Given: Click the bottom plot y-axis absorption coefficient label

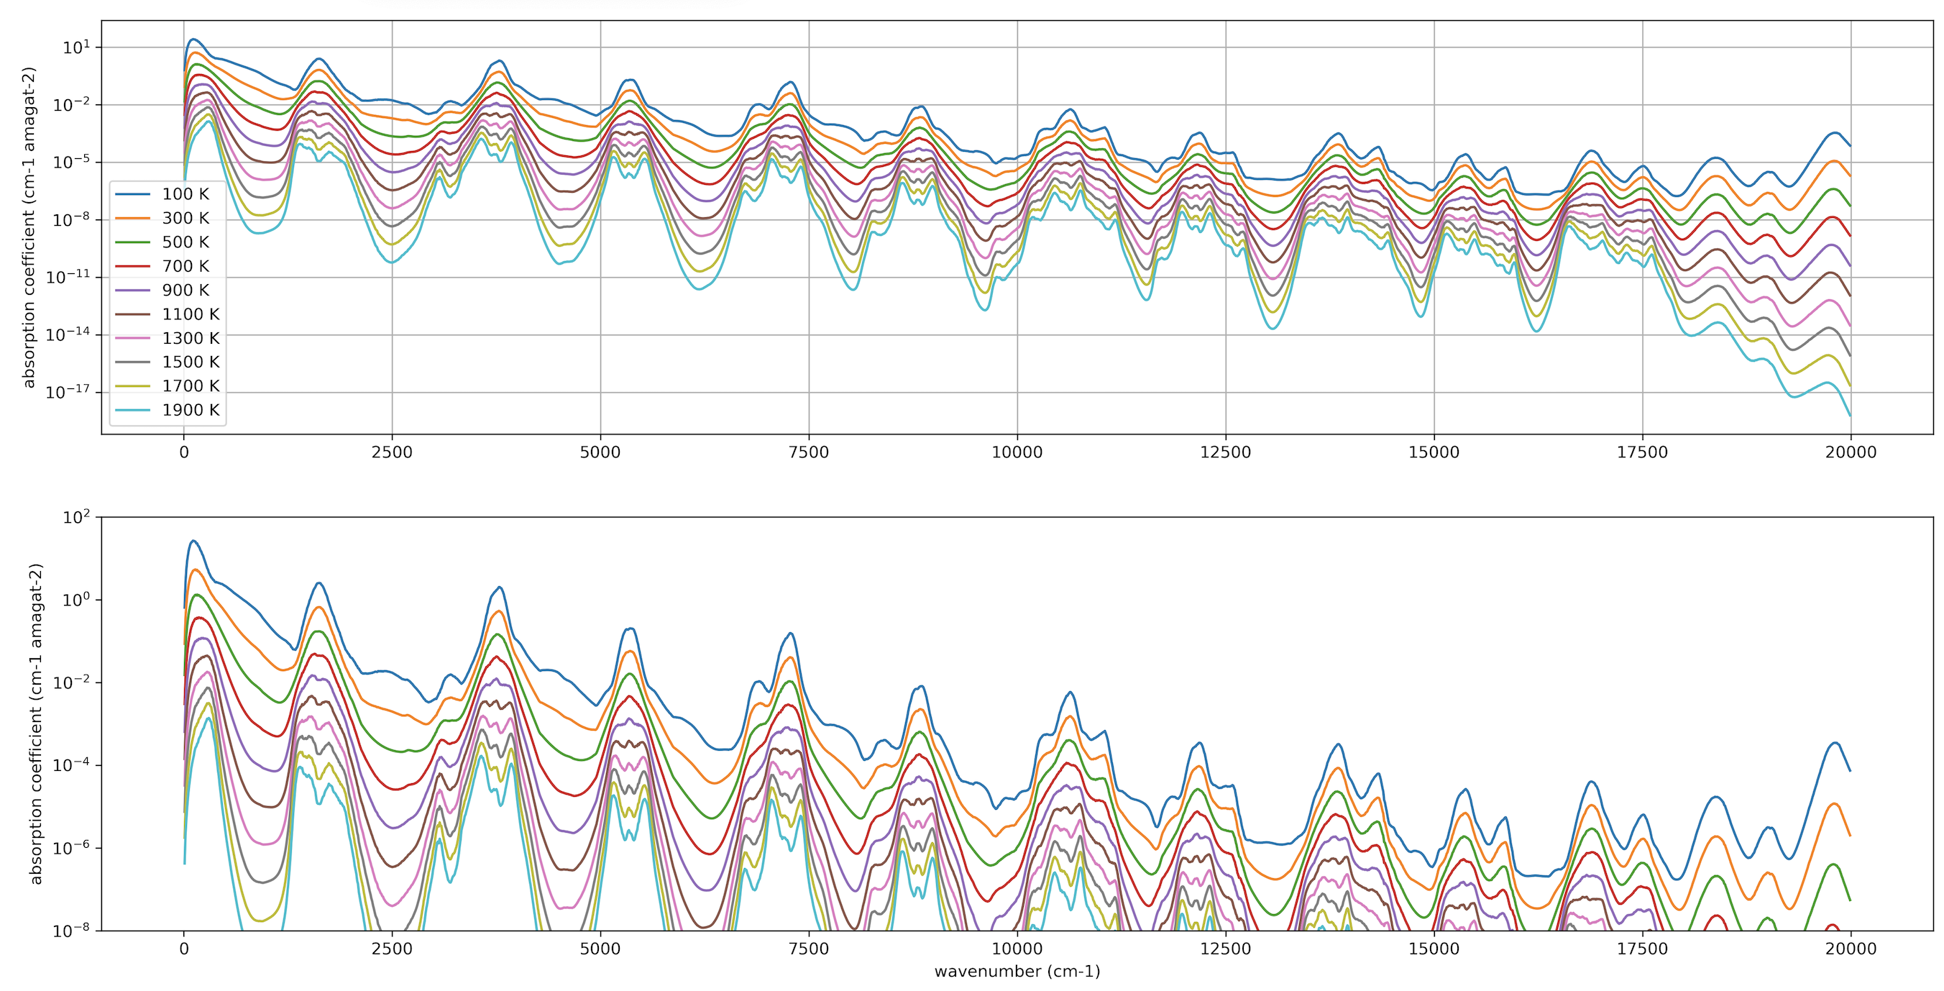Looking at the screenshot, I should [35, 723].
